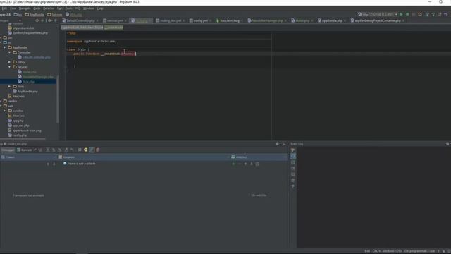Click the __construct breadcrumb above editor
This screenshot has width=451, height=254.
pos(113,28)
